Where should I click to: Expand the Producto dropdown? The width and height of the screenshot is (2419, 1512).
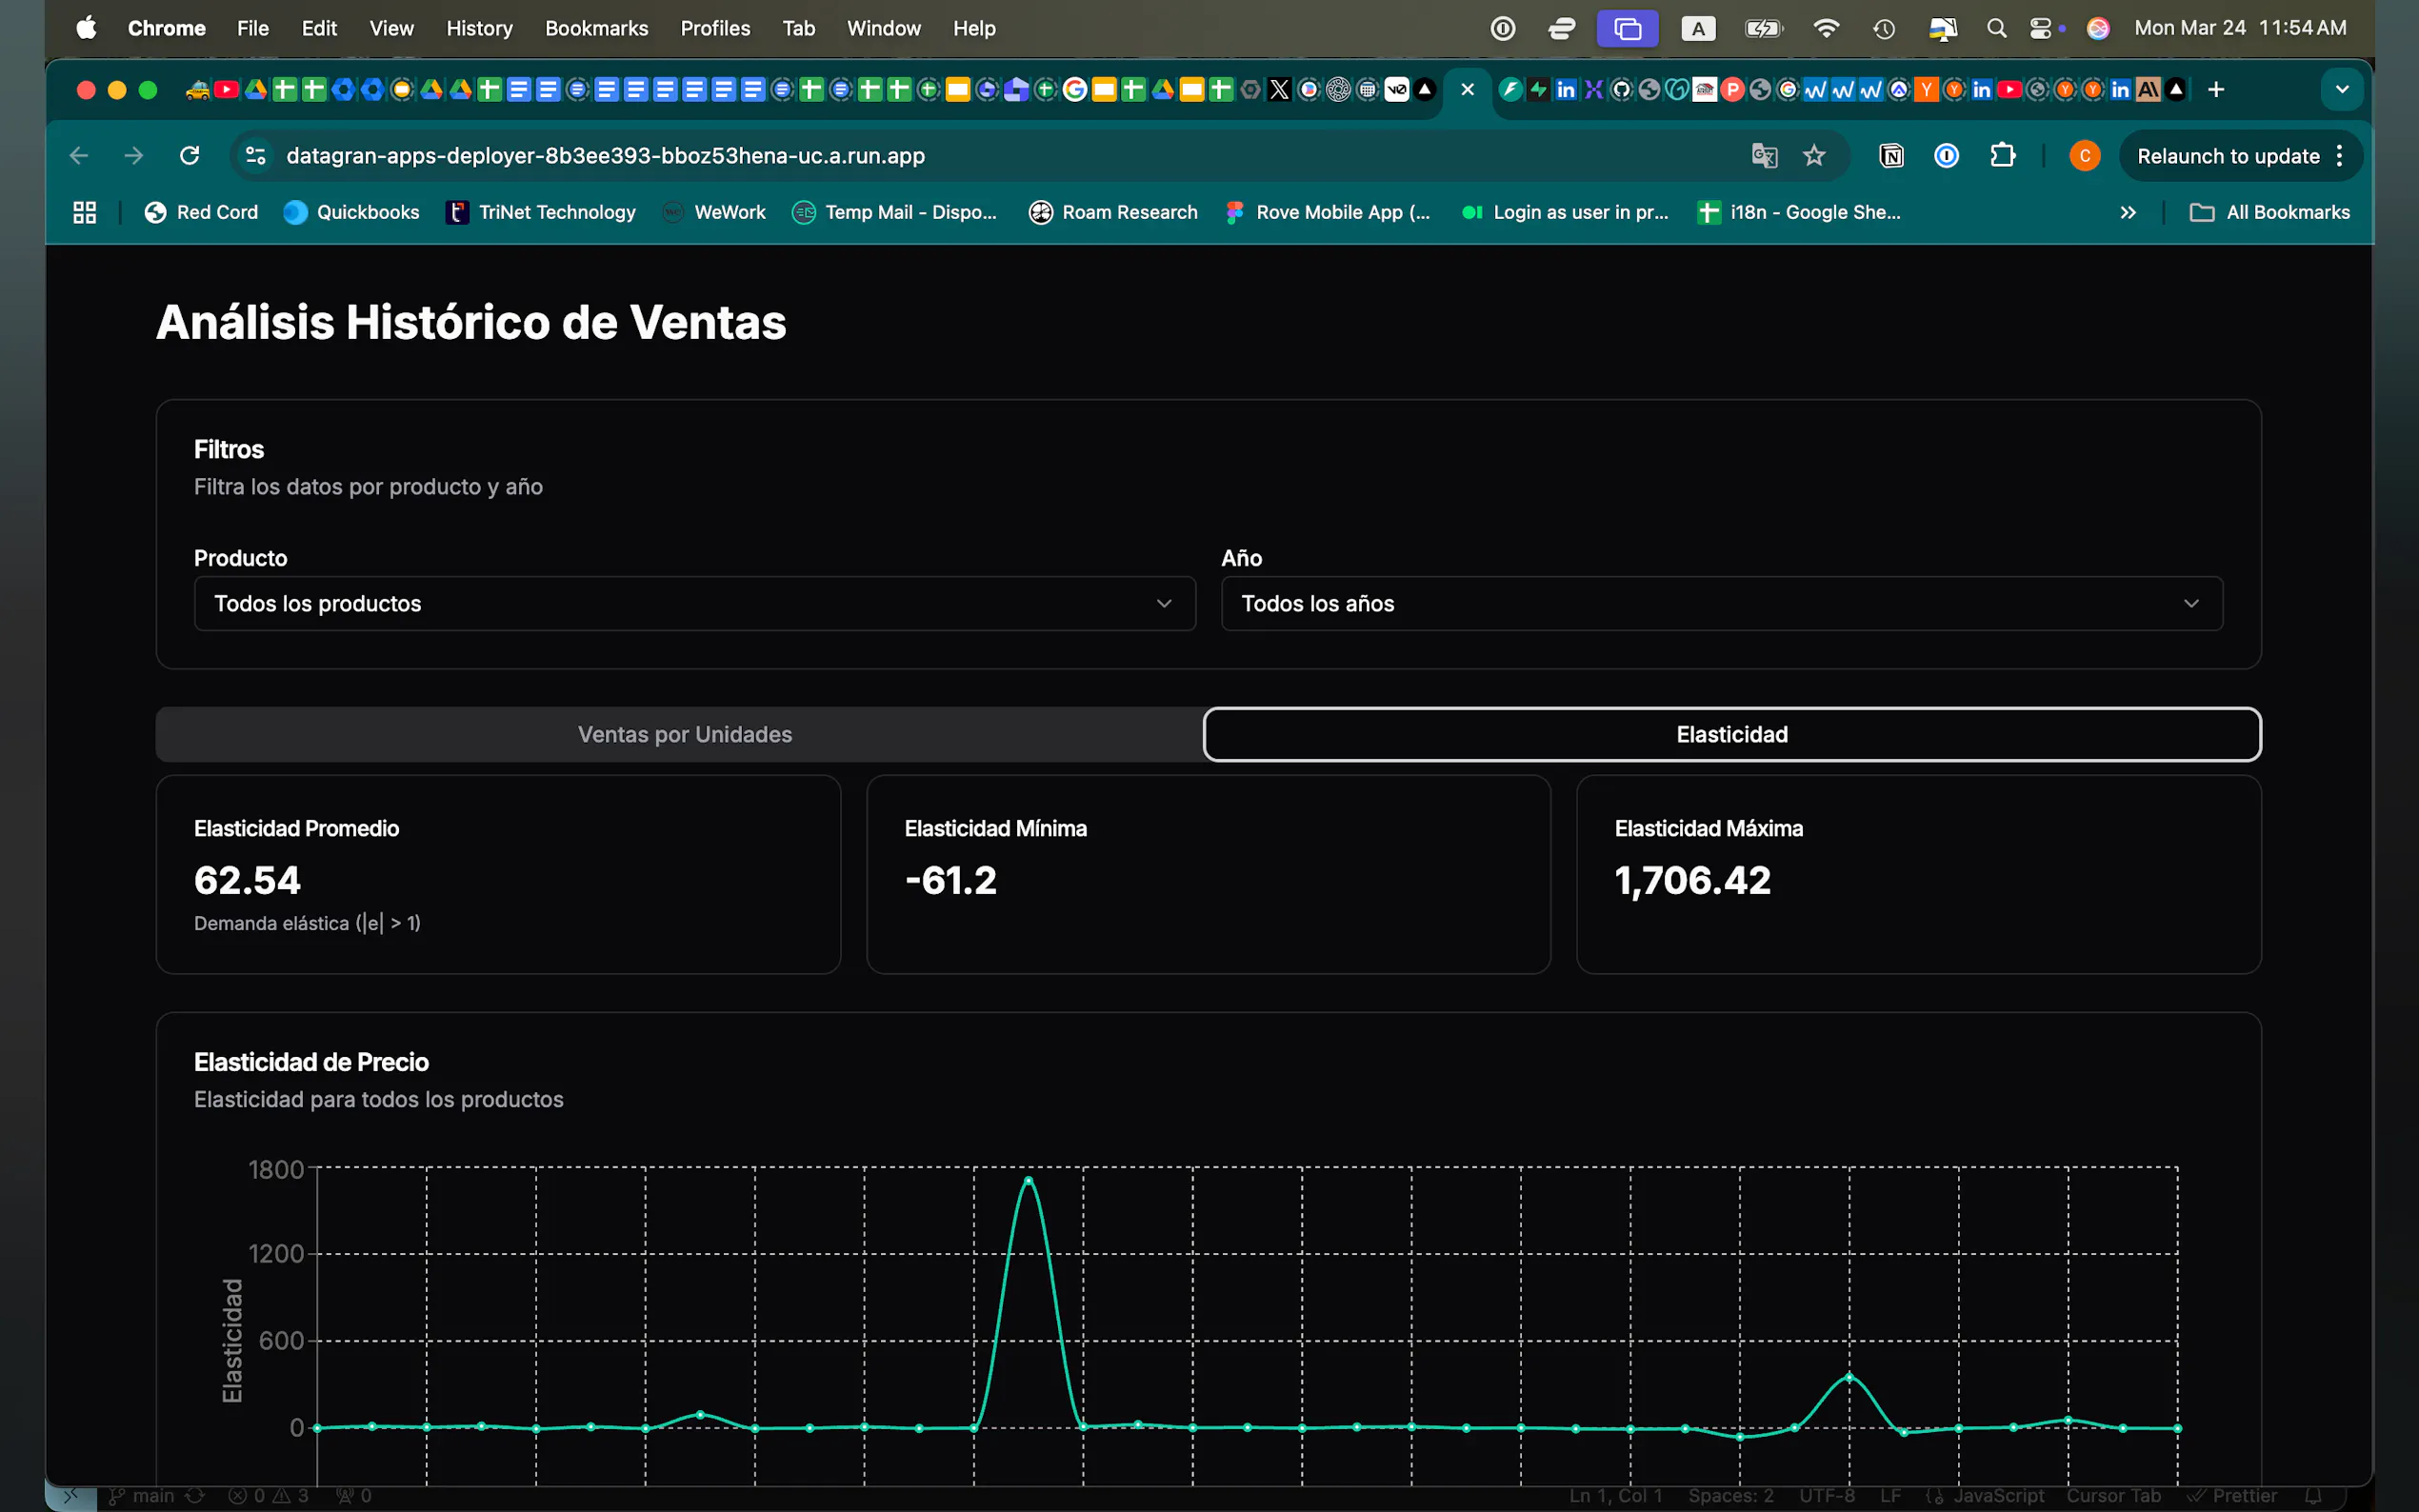click(694, 603)
